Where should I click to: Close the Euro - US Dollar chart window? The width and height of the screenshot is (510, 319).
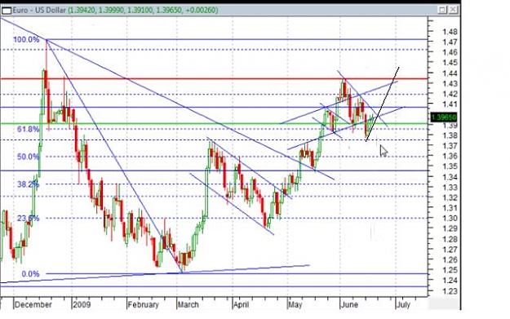453,10
